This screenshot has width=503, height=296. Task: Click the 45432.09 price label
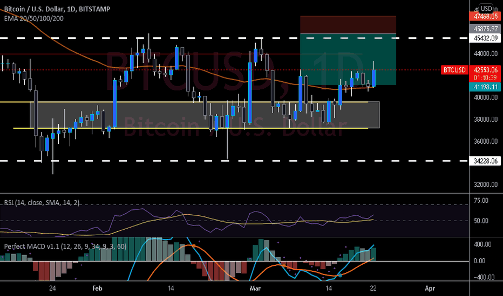point(486,38)
